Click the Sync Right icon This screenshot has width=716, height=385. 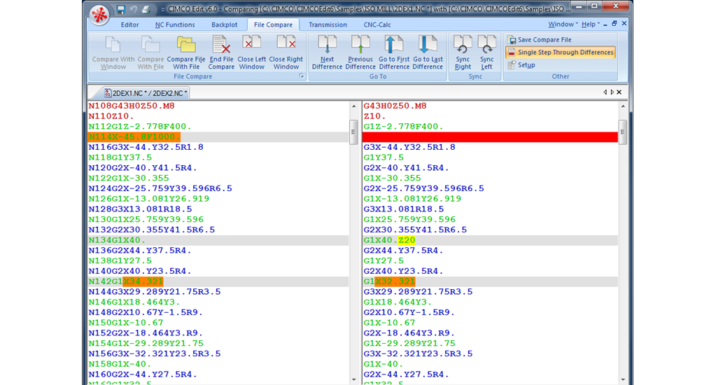pos(463,52)
